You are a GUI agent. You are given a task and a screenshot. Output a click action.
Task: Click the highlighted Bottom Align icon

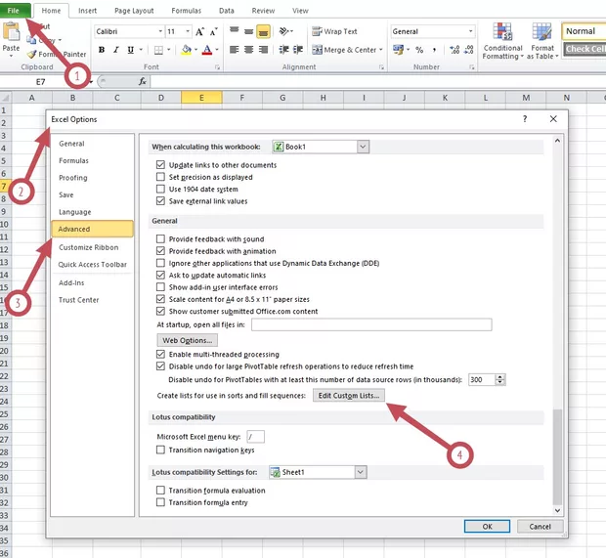[x=263, y=31]
